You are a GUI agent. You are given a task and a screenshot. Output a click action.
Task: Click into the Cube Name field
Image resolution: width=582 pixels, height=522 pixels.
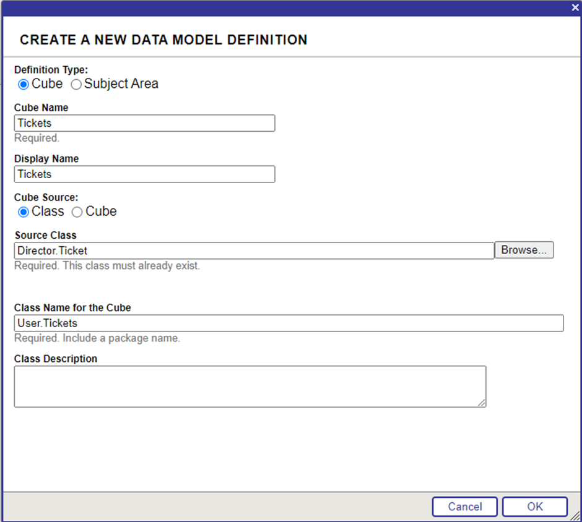(x=144, y=123)
